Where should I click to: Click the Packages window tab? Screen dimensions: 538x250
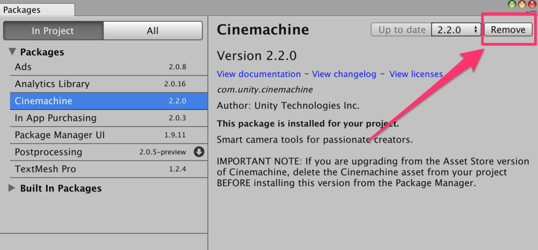click(x=37, y=10)
